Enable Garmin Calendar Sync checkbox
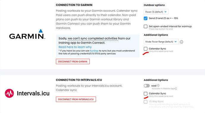The height and width of the screenshot is (113, 205). pyautogui.click(x=146, y=49)
